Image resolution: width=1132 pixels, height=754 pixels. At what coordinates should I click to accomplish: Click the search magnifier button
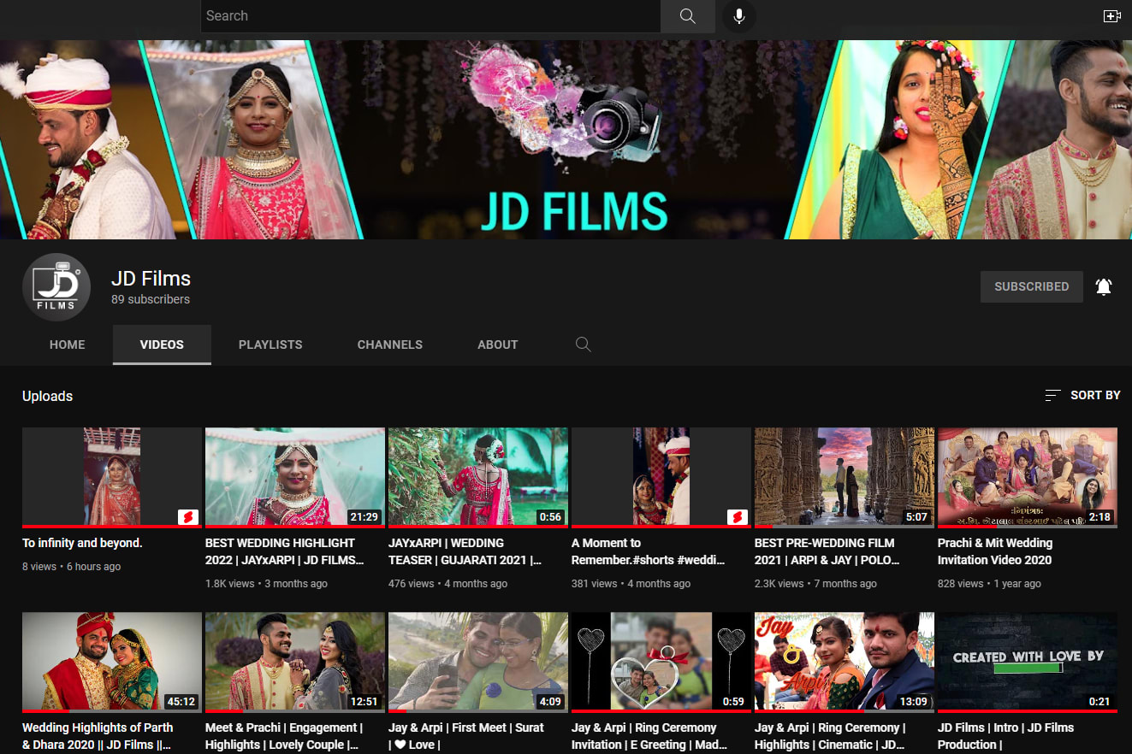point(687,16)
